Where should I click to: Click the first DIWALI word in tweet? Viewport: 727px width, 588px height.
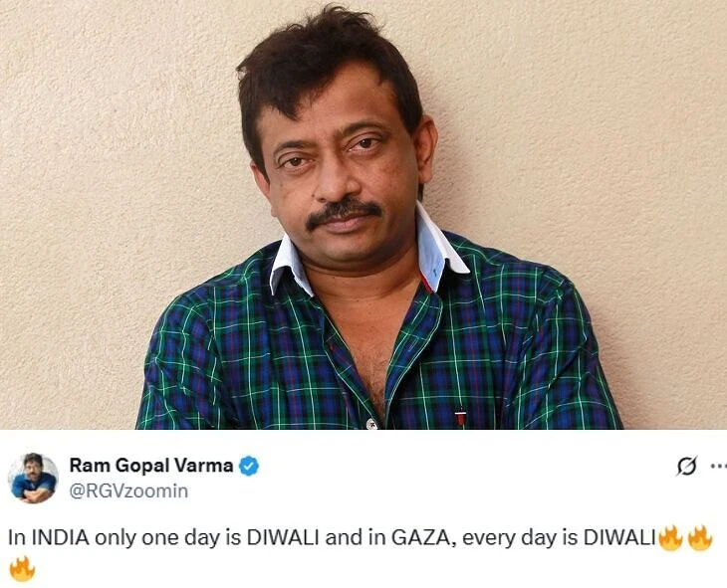tap(283, 538)
